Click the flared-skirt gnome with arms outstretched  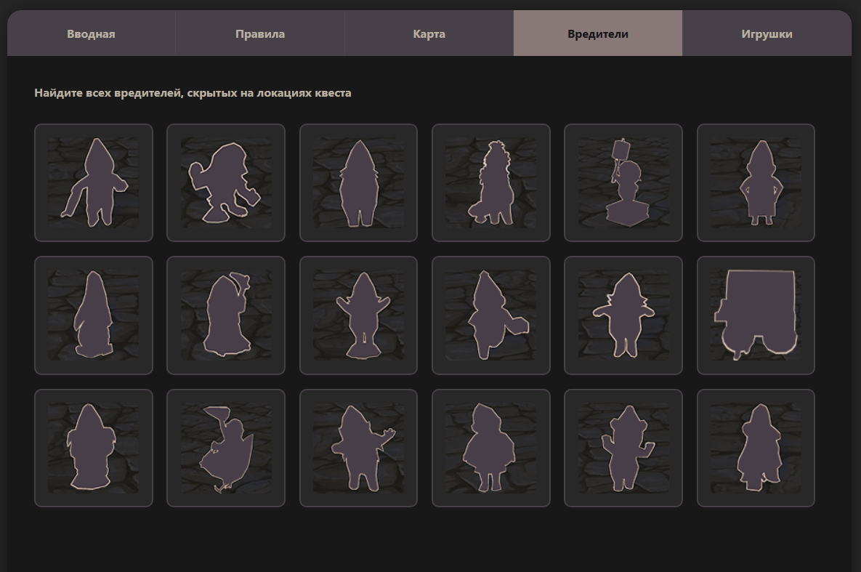[x=358, y=315]
